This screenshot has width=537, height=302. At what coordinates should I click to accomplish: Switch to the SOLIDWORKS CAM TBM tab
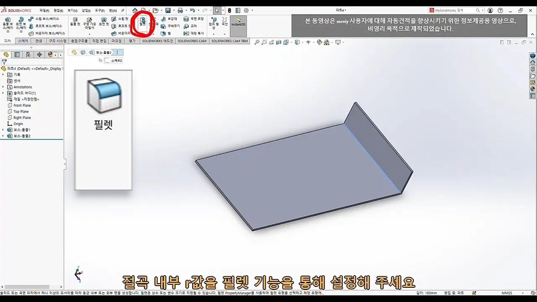[229, 41]
